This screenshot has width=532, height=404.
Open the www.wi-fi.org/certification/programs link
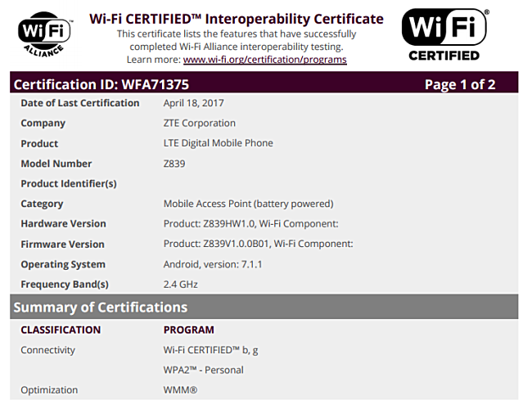click(264, 60)
